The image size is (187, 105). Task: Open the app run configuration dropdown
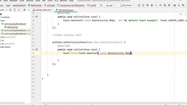click(110, 5)
